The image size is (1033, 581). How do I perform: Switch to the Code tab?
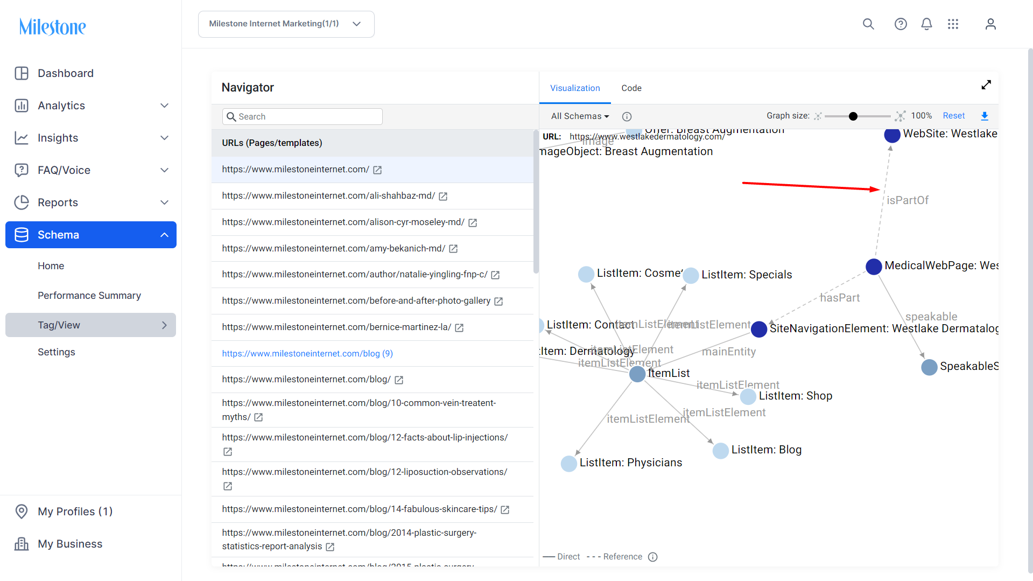(631, 88)
